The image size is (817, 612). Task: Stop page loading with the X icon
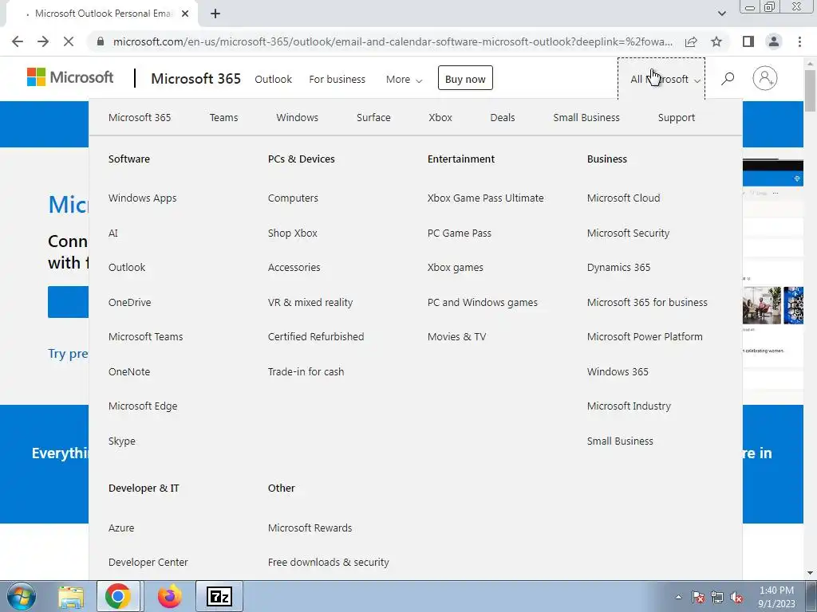(x=69, y=41)
